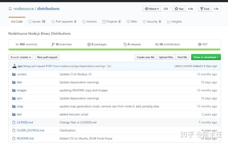Open Clone or download dropdown

[x=206, y=57]
